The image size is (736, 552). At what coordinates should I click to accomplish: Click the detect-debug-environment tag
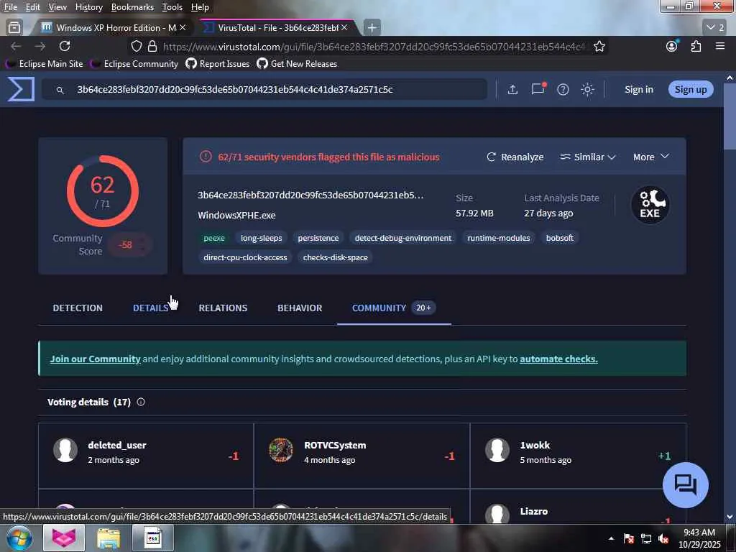tap(403, 238)
